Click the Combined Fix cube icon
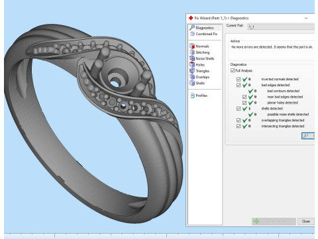318x239 pixels. [x=192, y=34]
